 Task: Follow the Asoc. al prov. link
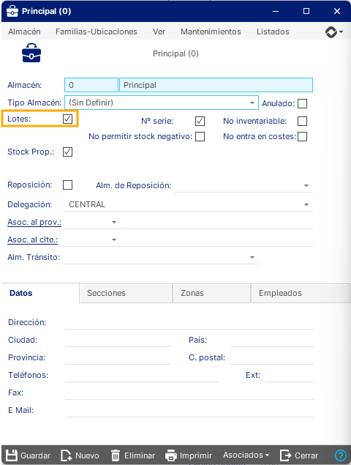[x=34, y=222]
